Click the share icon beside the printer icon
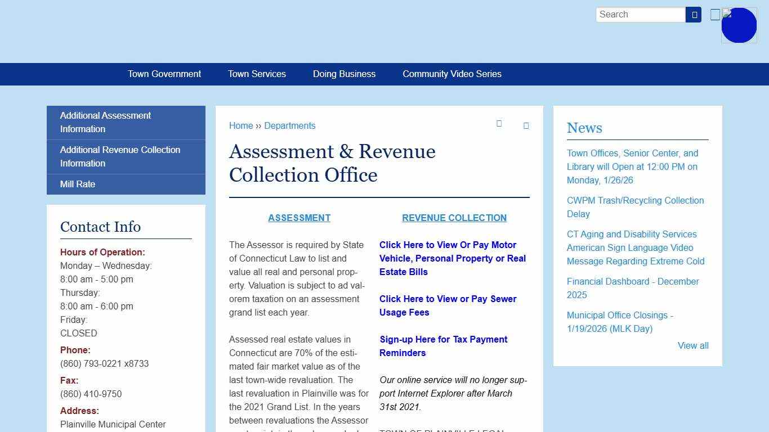Viewport: 769px width, 432px height. coord(526,125)
